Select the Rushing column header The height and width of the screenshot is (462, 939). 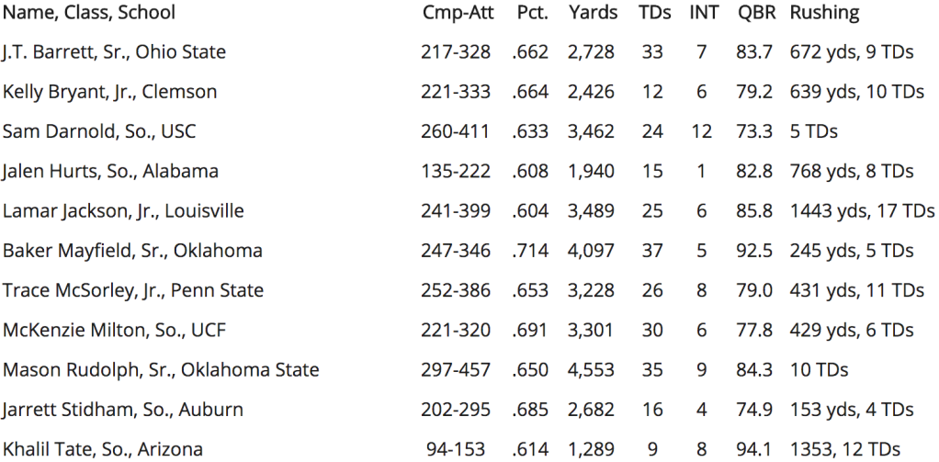825,13
